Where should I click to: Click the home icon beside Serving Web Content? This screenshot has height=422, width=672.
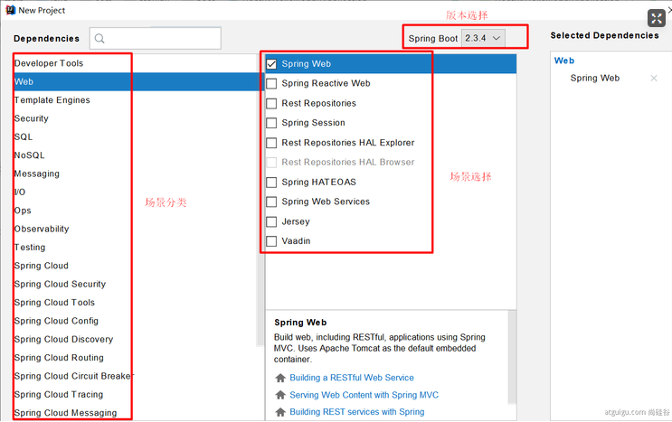pyautogui.click(x=279, y=395)
